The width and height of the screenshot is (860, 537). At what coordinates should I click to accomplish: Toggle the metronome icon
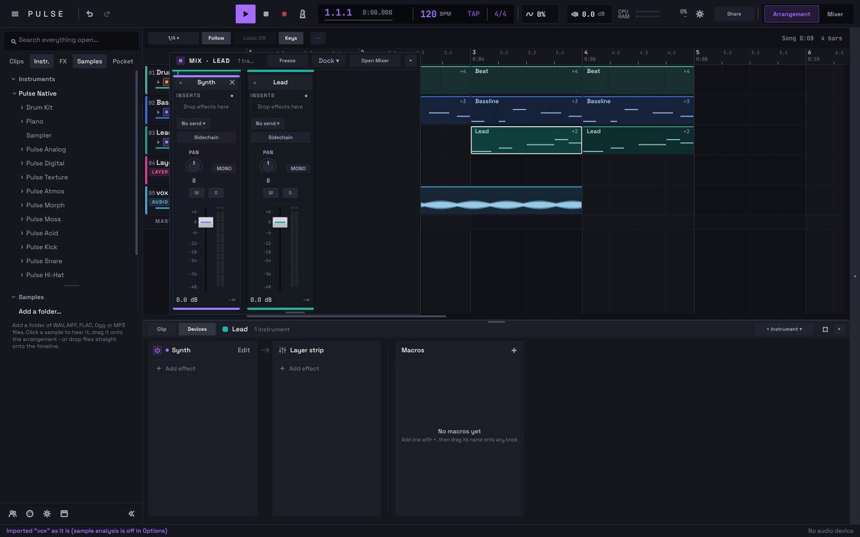coord(303,14)
